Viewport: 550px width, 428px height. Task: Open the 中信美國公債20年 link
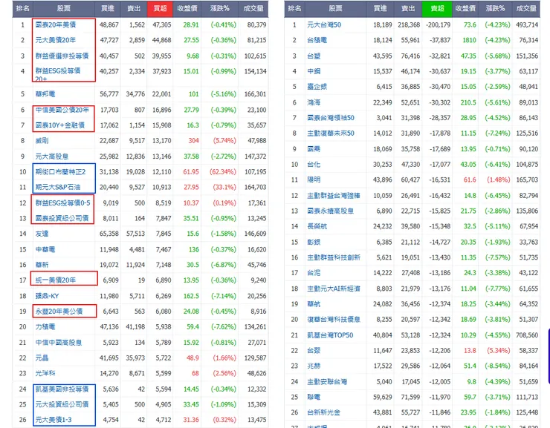tap(62, 110)
